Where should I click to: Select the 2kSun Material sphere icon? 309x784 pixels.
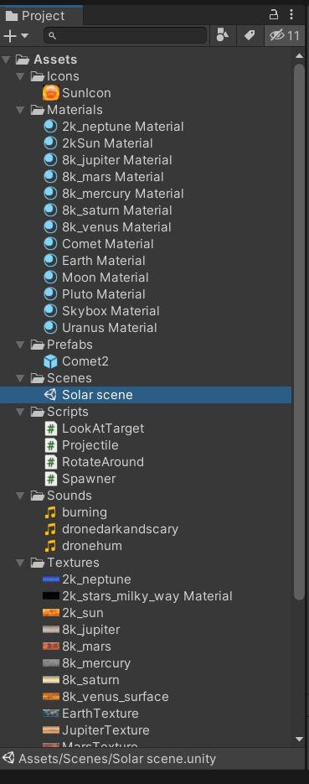pyautogui.click(x=51, y=143)
